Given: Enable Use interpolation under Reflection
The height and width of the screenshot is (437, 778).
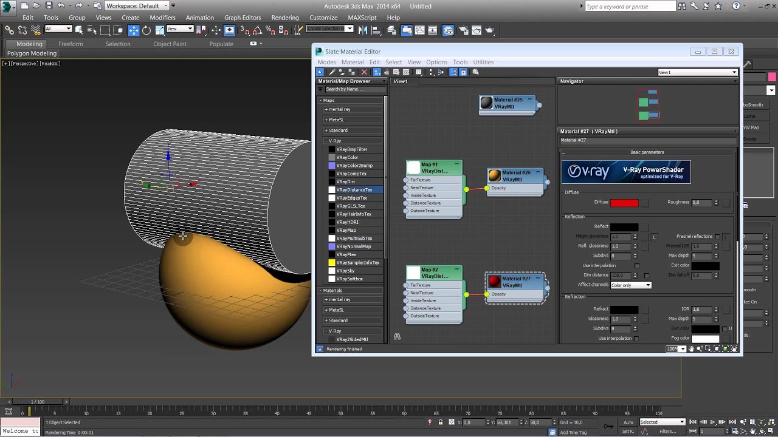Looking at the screenshot, I should pyautogui.click(x=637, y=266).
